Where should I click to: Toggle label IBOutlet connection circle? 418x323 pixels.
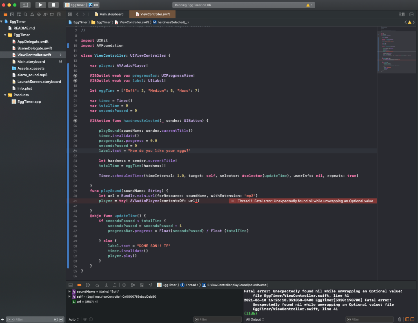(x=76, y=81)
